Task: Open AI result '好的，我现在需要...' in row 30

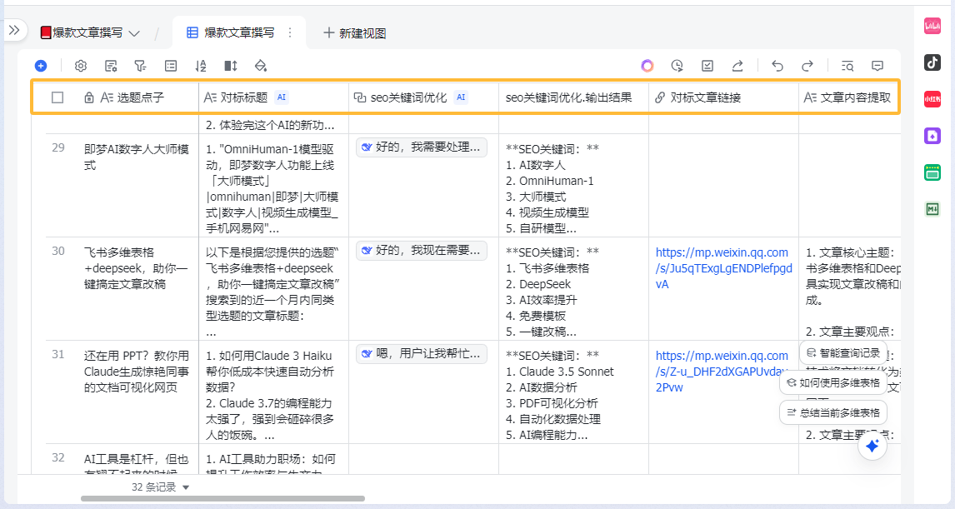Action: (x=422, y=251)
